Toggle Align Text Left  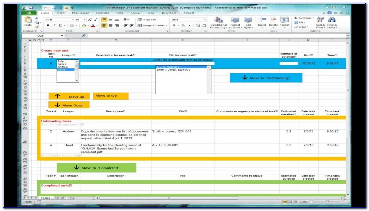click(104, 25)
